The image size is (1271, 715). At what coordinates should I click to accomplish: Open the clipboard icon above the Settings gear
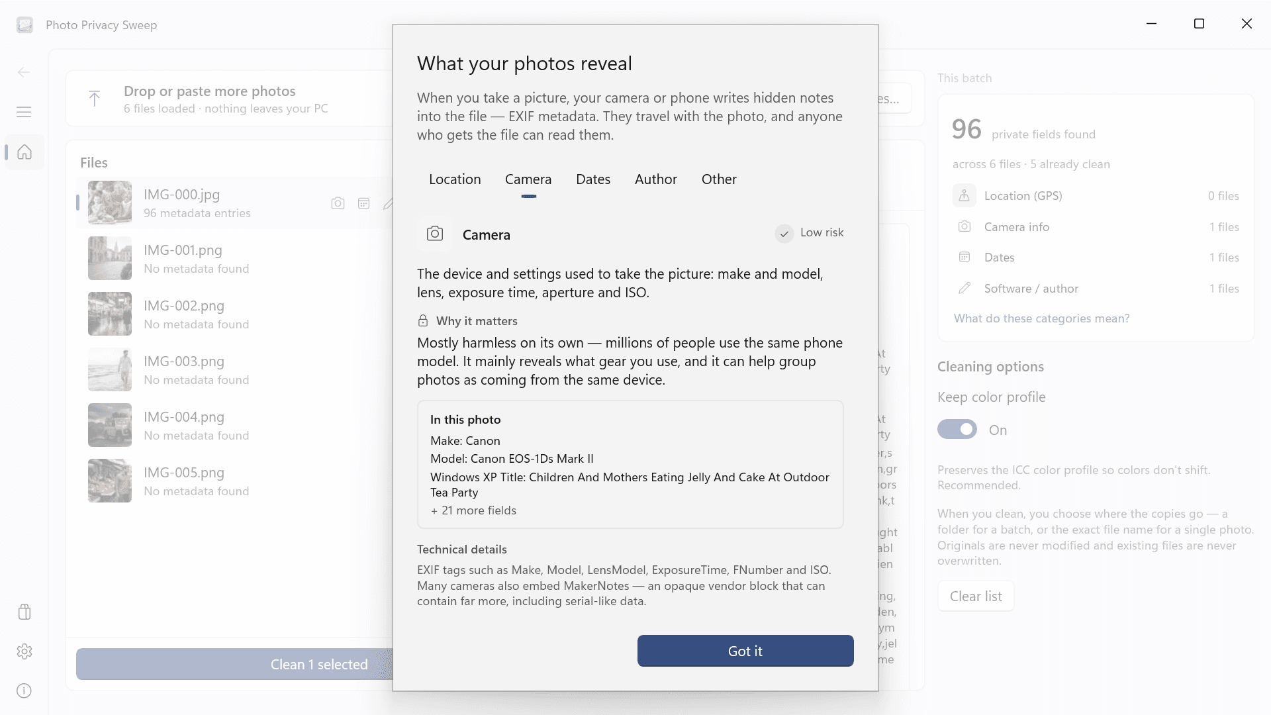tap(24, 612)
